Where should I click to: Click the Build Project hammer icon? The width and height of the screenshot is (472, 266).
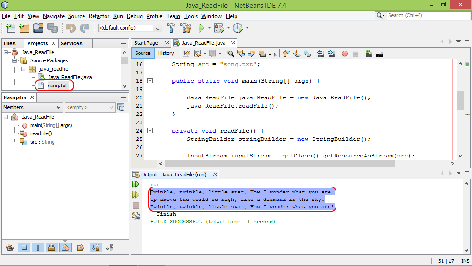(x=171, y=28)
